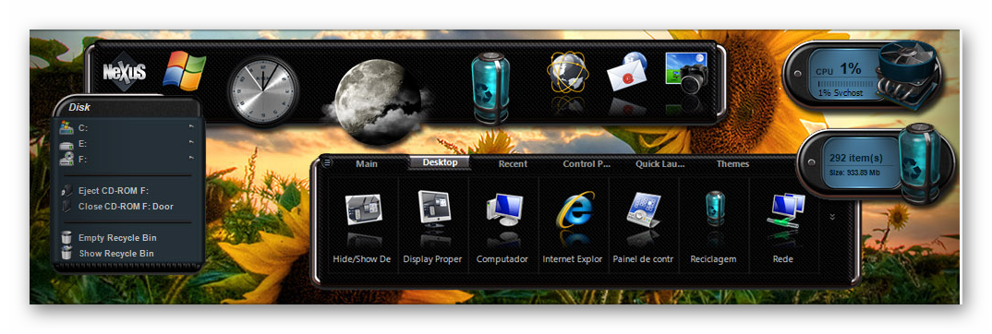
Task: Expand more items with double chevron
Action: coord(832,217)
